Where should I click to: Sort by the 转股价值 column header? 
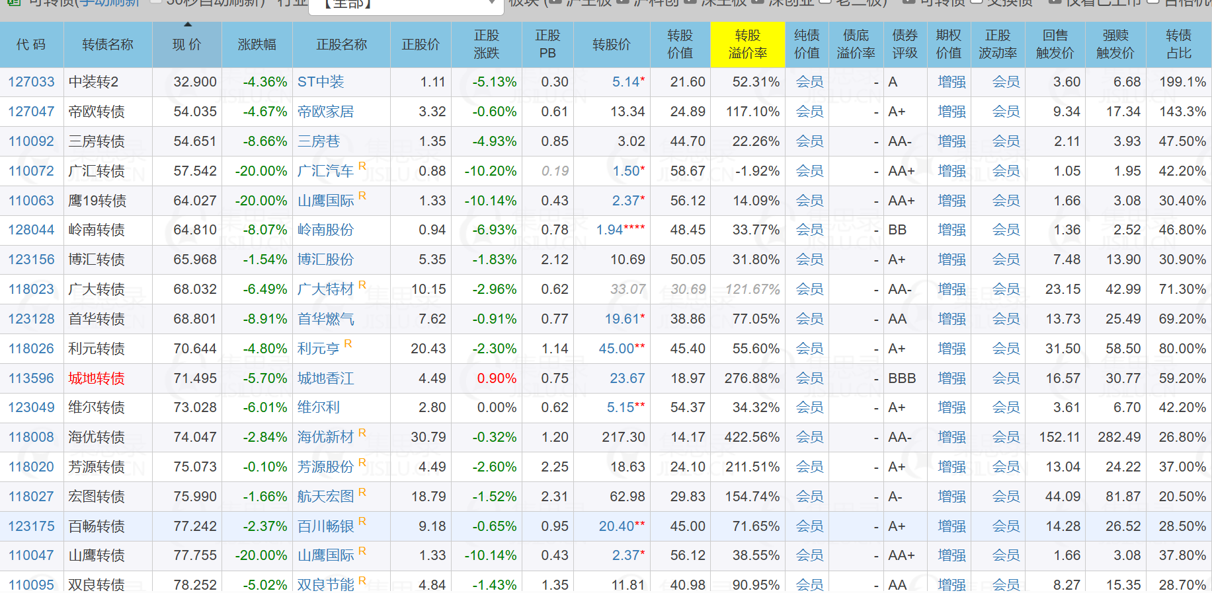680,44
